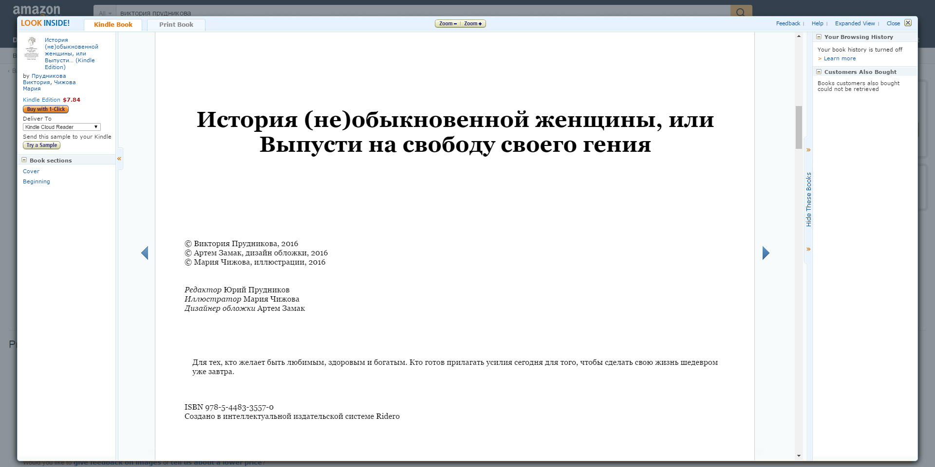The width and height of the screenshot is (935, 467).
Task: Click Zoom minus button
Action: pyautogui.click(x=448, y=24)
